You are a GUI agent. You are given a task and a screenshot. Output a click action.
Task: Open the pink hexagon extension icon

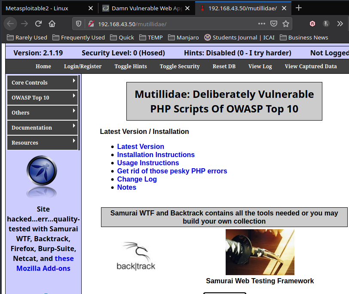click(x=312, y=24)
